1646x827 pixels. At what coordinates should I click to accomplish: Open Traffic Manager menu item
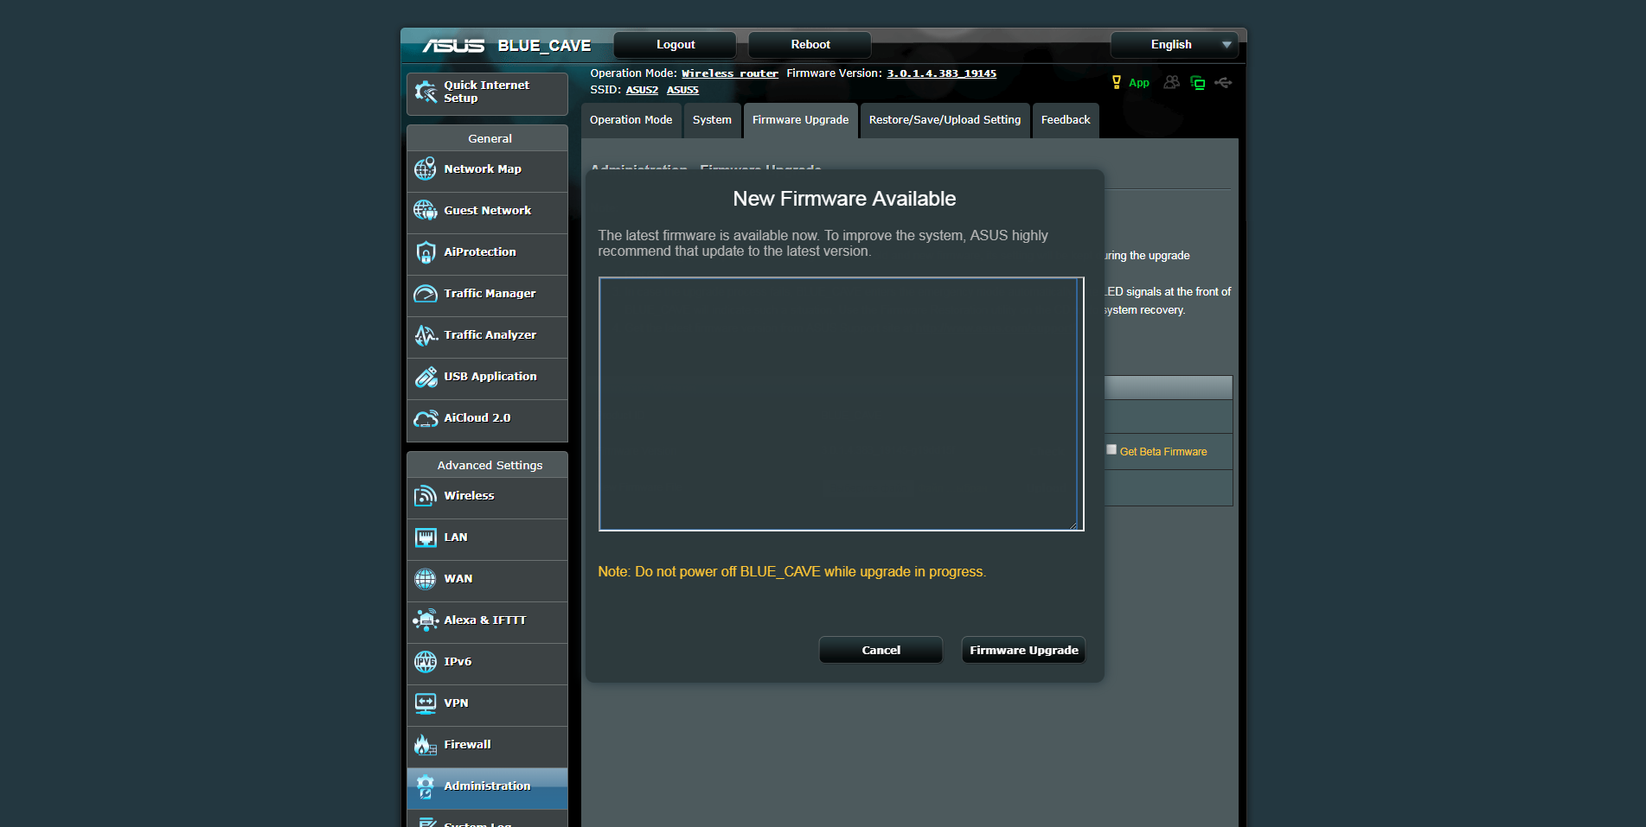click(487, 295)
